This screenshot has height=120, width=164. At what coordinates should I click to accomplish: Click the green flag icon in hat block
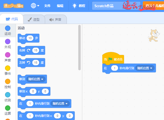110,59
